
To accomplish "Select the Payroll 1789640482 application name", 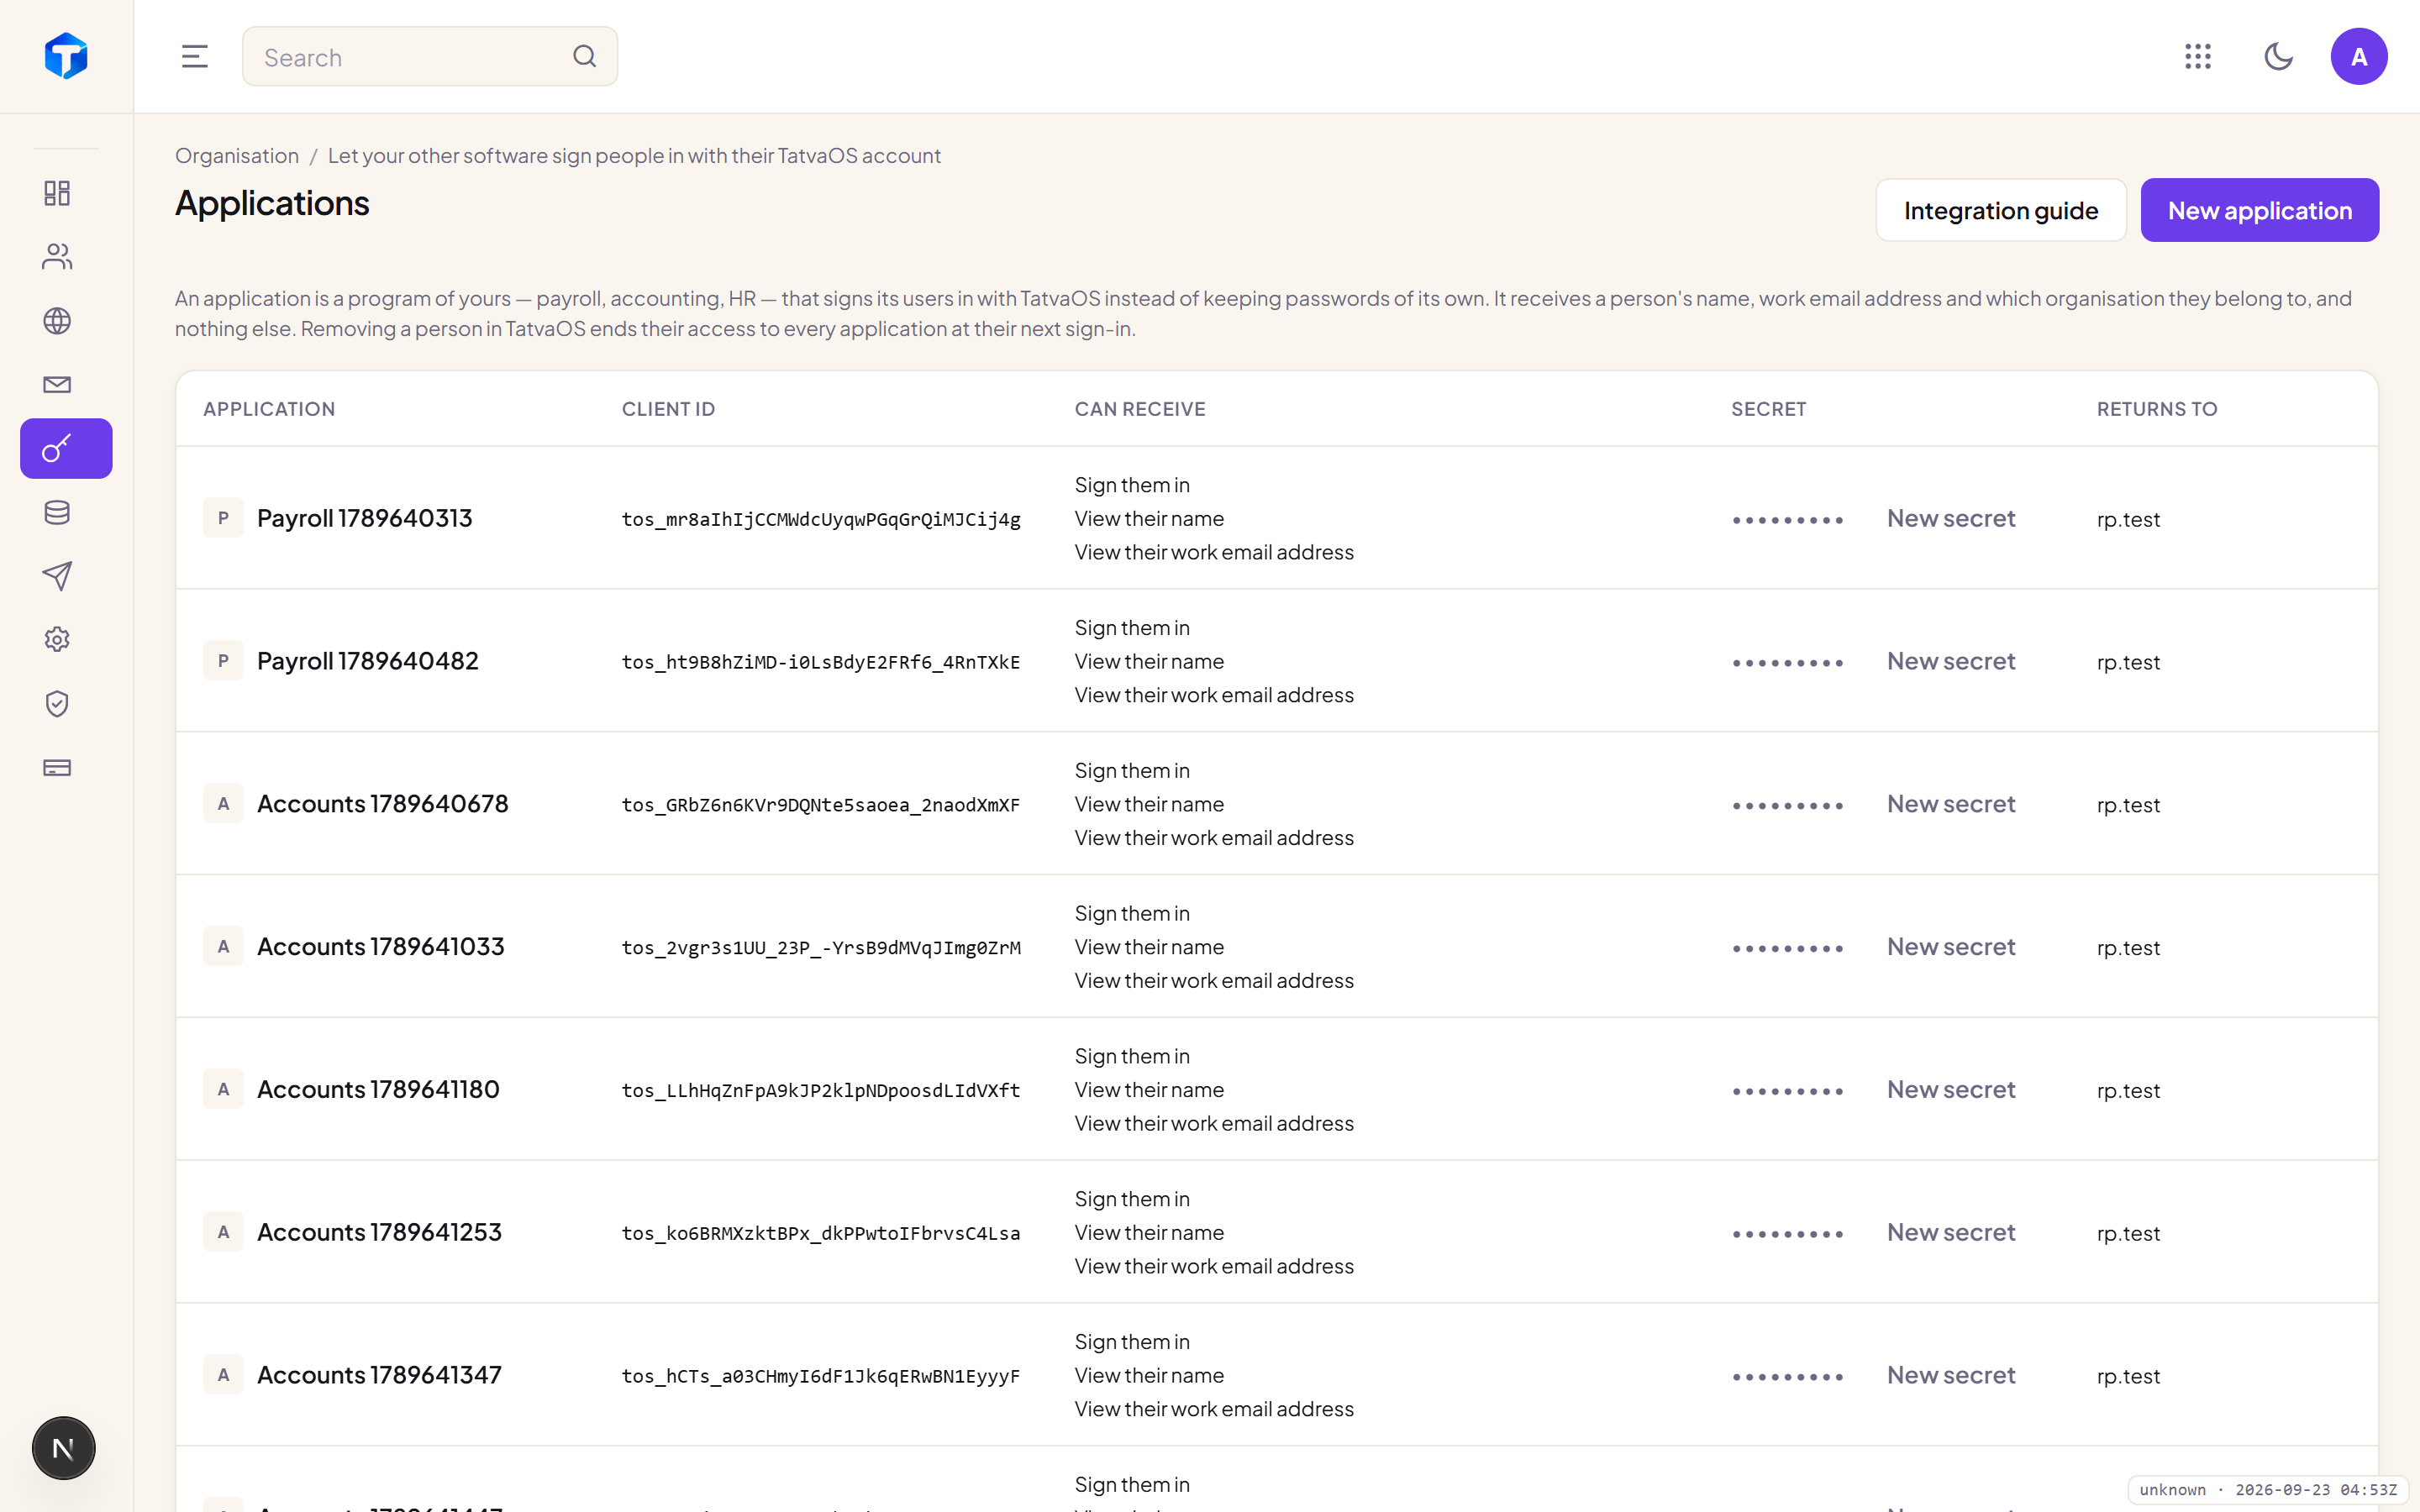I will tap(367, 661).
